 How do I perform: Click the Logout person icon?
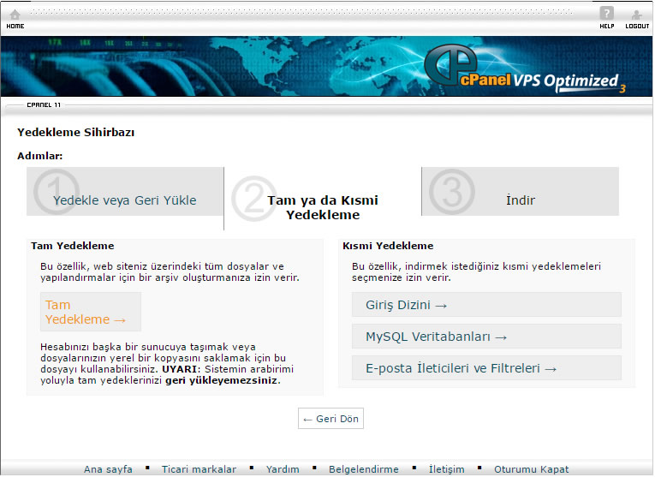pyautogui.click(x=636, y=15)
